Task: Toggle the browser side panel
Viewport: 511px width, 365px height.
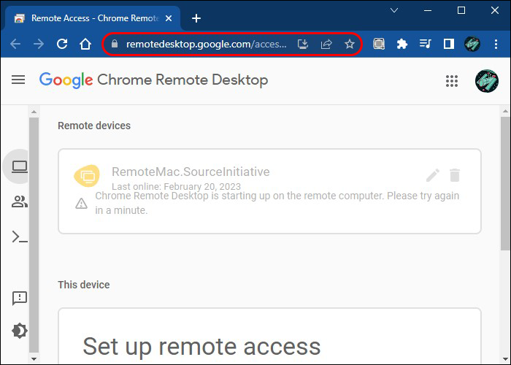Action: (x=449, y=44)
